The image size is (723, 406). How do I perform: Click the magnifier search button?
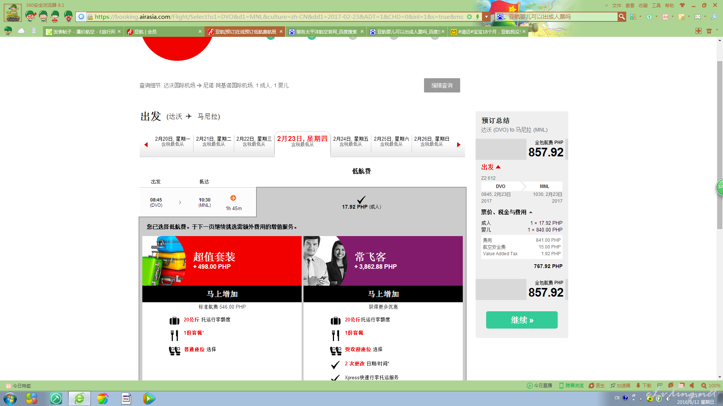tap(622, 17)
